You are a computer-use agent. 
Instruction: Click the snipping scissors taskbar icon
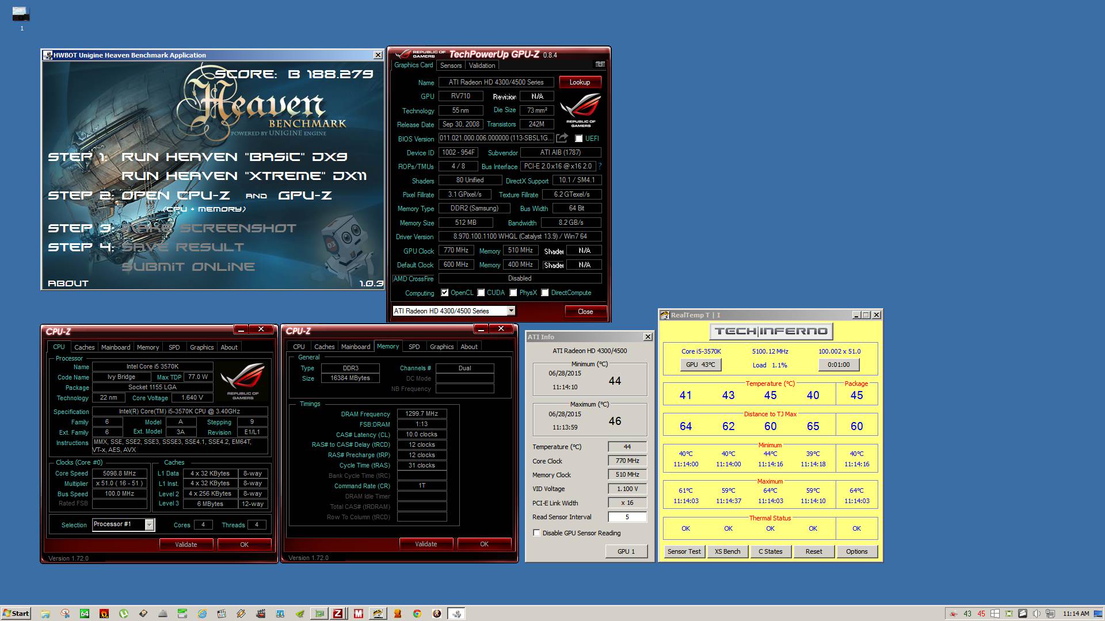(x=65, y=614)
